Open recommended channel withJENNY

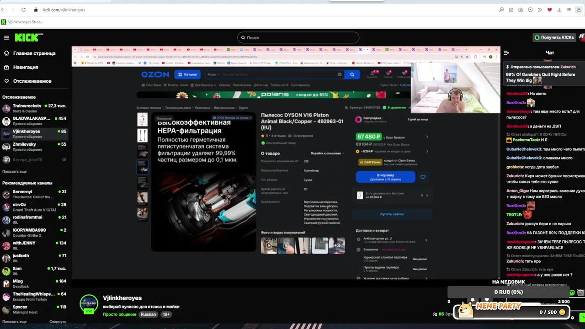click(x=35, y=245)
